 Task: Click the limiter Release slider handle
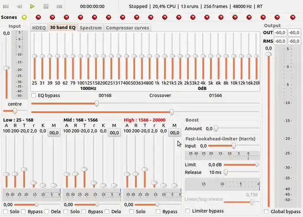[x=226, y=172]
